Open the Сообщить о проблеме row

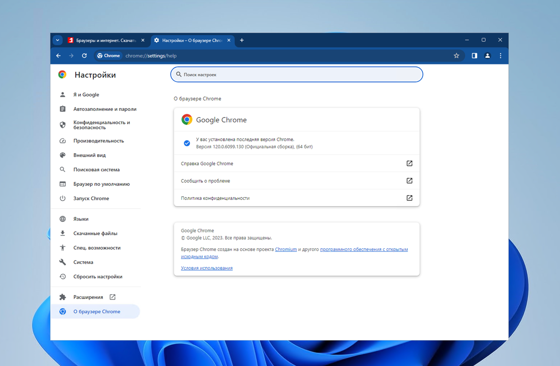click(297, 181)
